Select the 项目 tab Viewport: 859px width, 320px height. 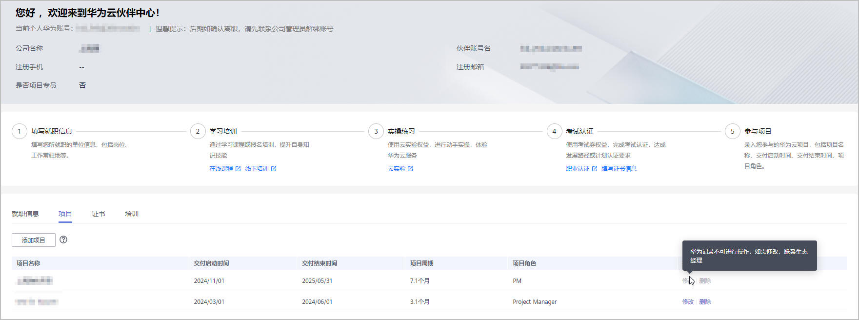point(65,214)
